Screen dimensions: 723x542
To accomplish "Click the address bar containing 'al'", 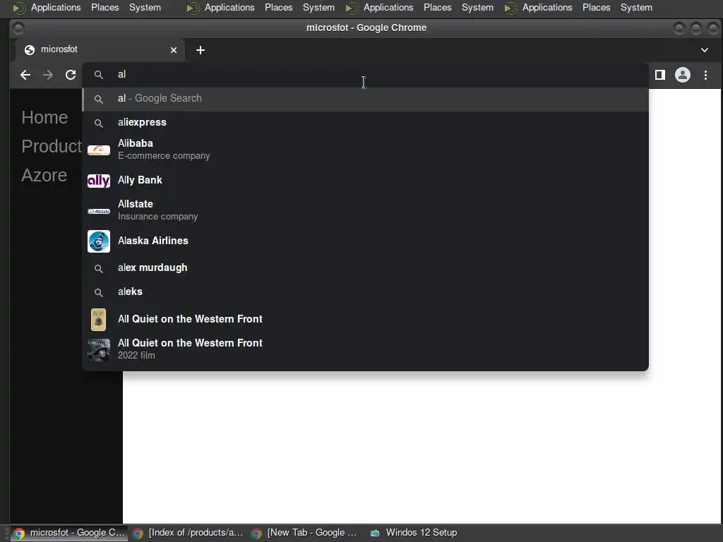I will tap(365, 75).
